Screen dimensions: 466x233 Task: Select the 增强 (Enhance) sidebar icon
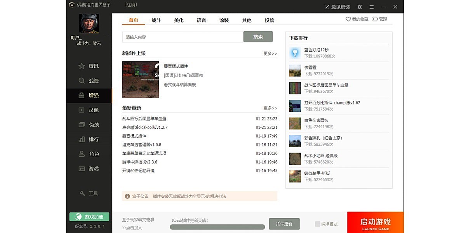tap(89, 96)
